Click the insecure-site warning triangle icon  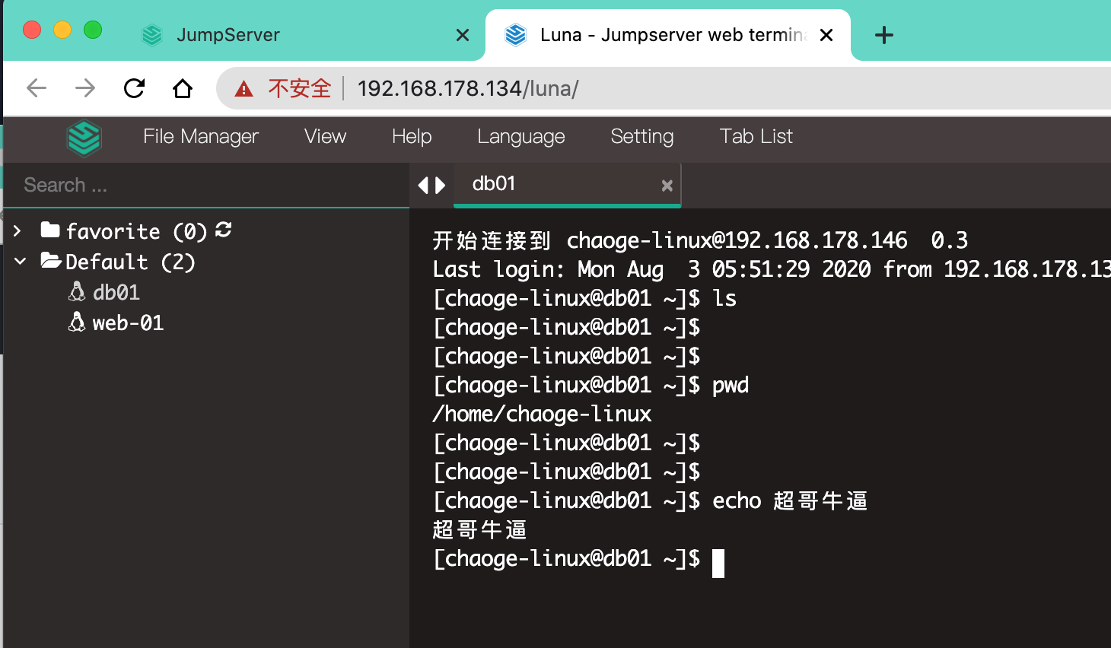pos(244,89)
